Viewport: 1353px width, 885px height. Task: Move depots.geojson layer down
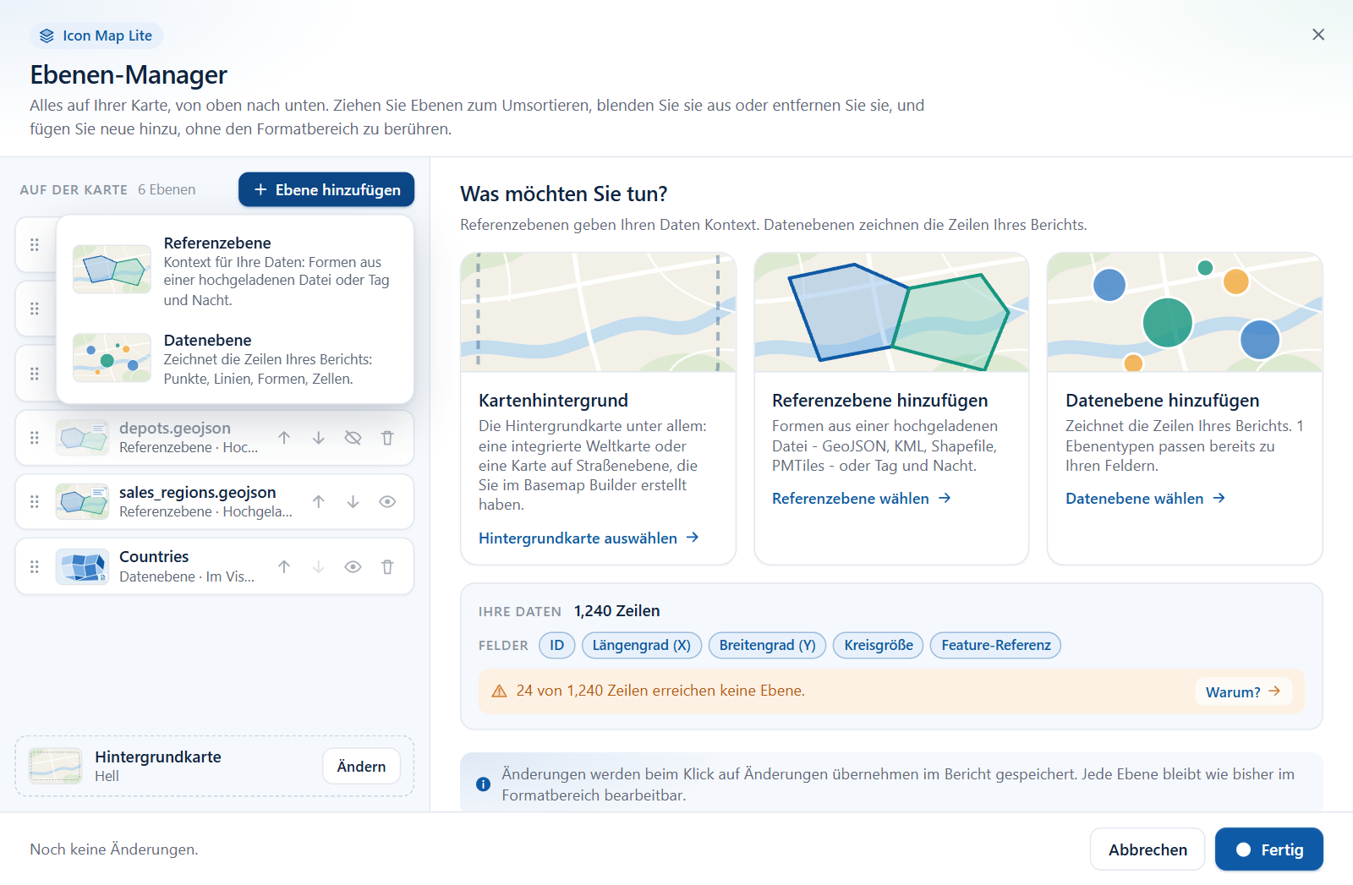[x=319, y=438]
